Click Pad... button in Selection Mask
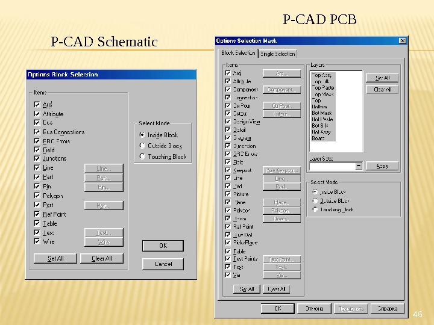The width and height of the screenshot is (434, 325). point(281,187)
